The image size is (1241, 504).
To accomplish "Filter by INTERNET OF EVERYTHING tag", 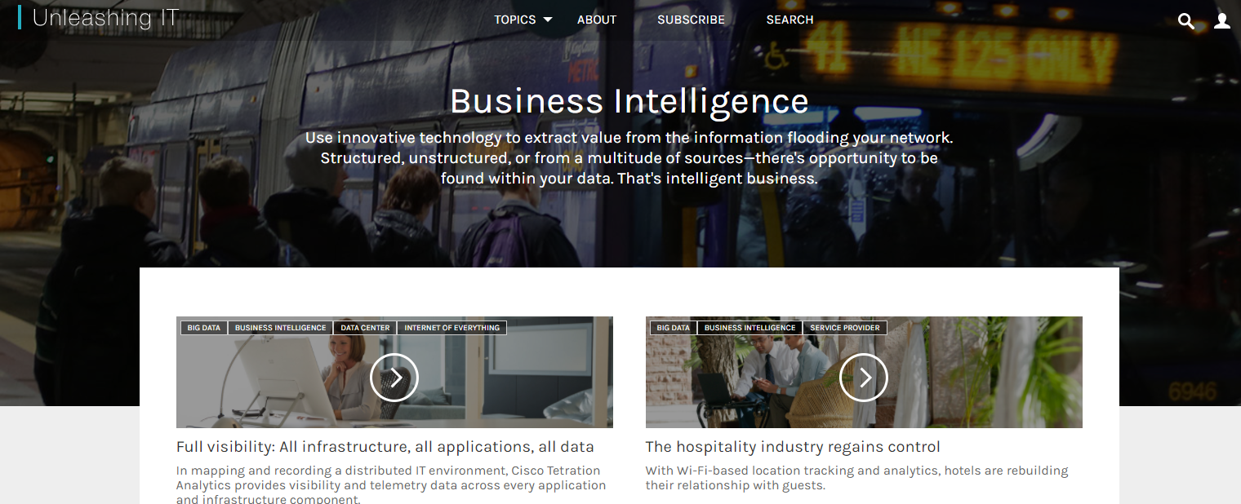I will tap(452, 328).
